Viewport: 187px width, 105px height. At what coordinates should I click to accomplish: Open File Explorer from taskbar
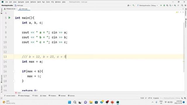(x=91, y=102)
